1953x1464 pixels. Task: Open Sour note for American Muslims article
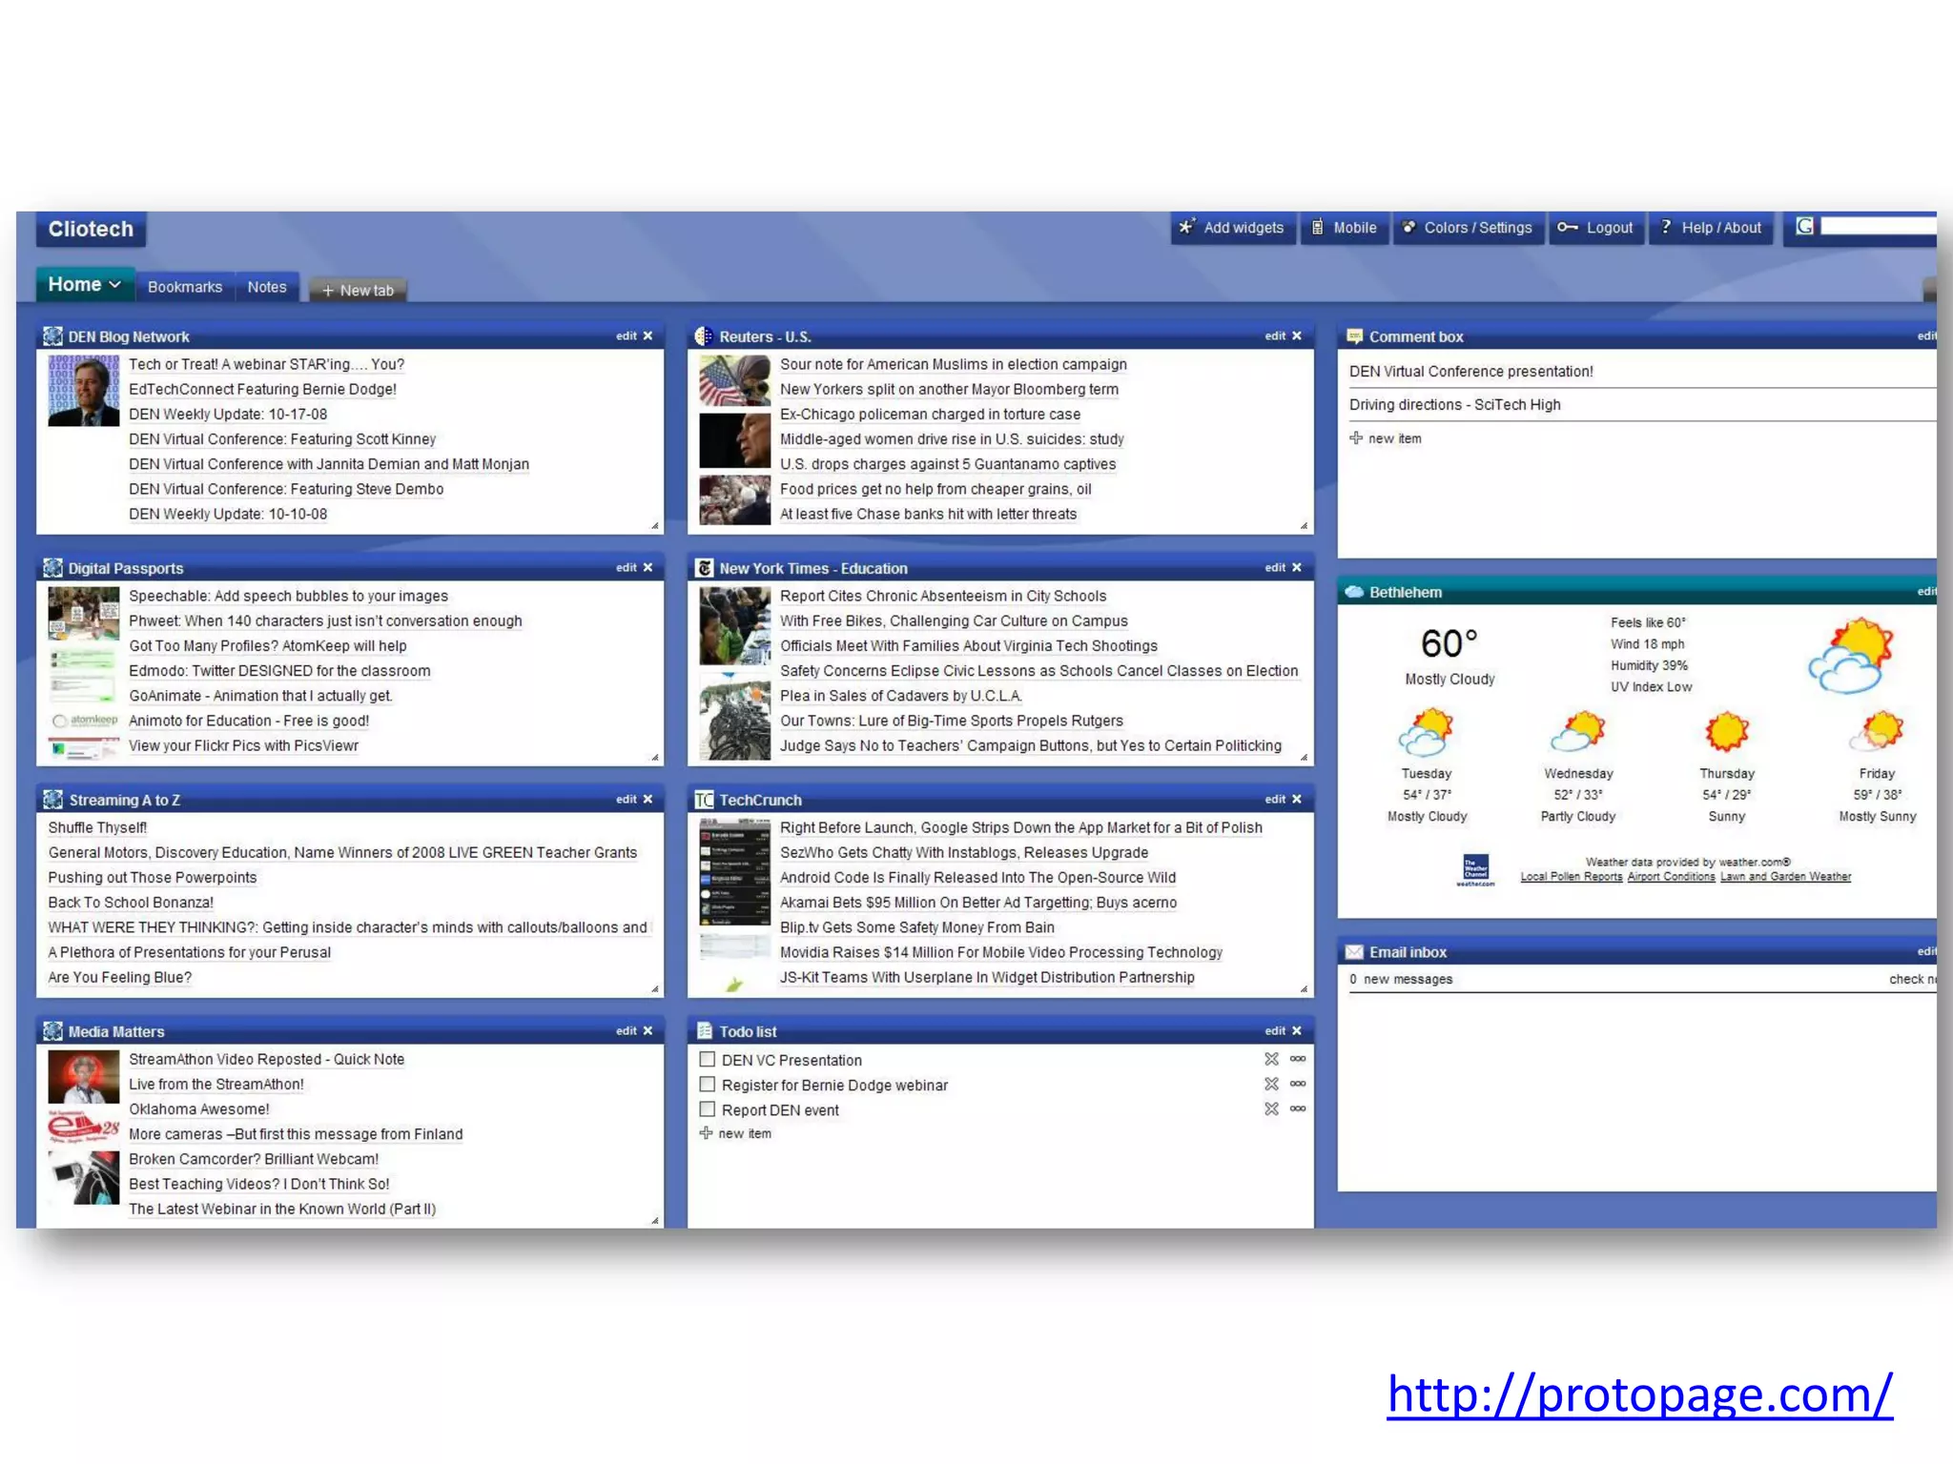953,364
